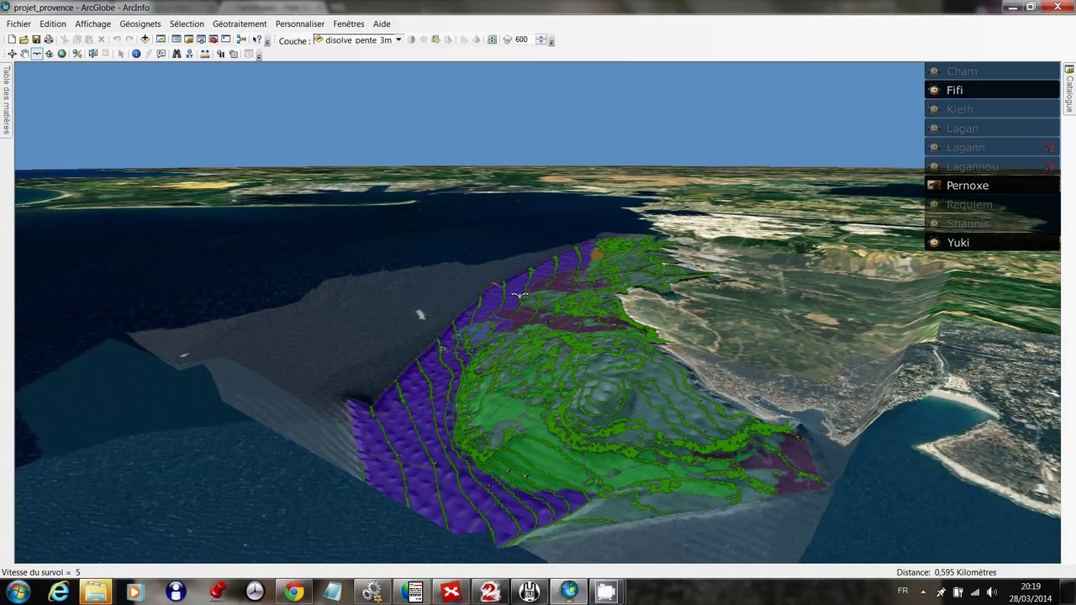Open the Catalogue side tab

tap(1069, 89)
